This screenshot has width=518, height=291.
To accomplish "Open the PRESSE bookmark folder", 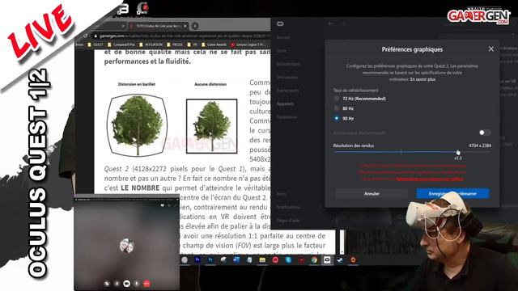I will (x=175, y=44).
